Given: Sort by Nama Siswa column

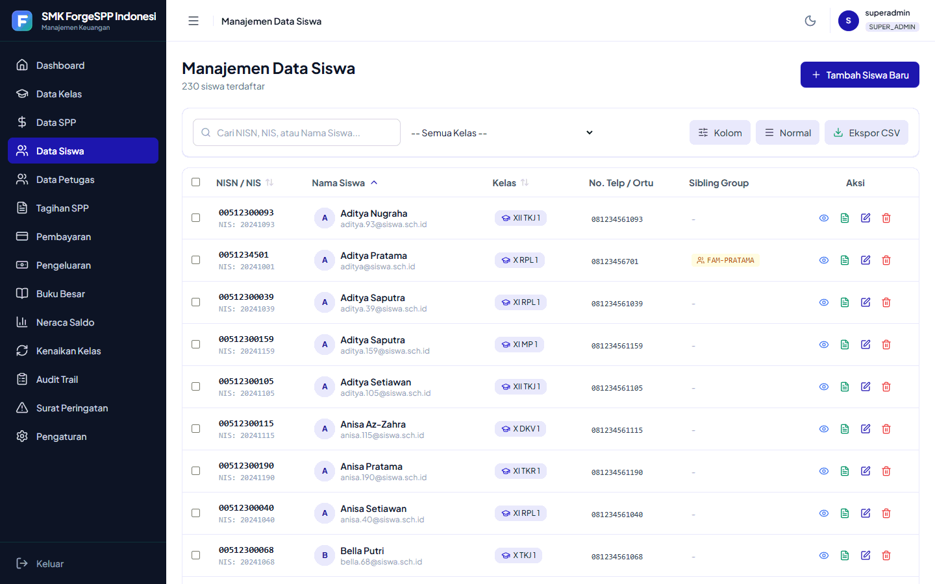Looking at the screenshot, I should pos(345,183).
